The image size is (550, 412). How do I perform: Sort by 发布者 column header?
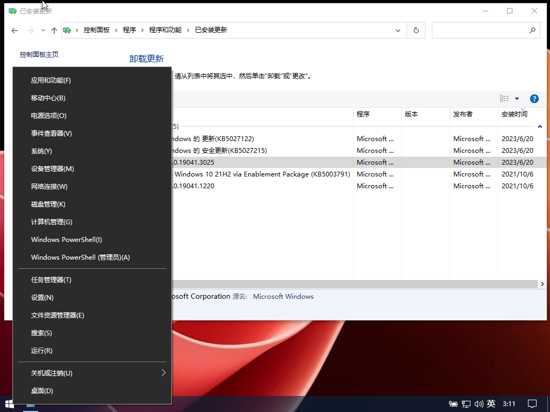[474, 114]
